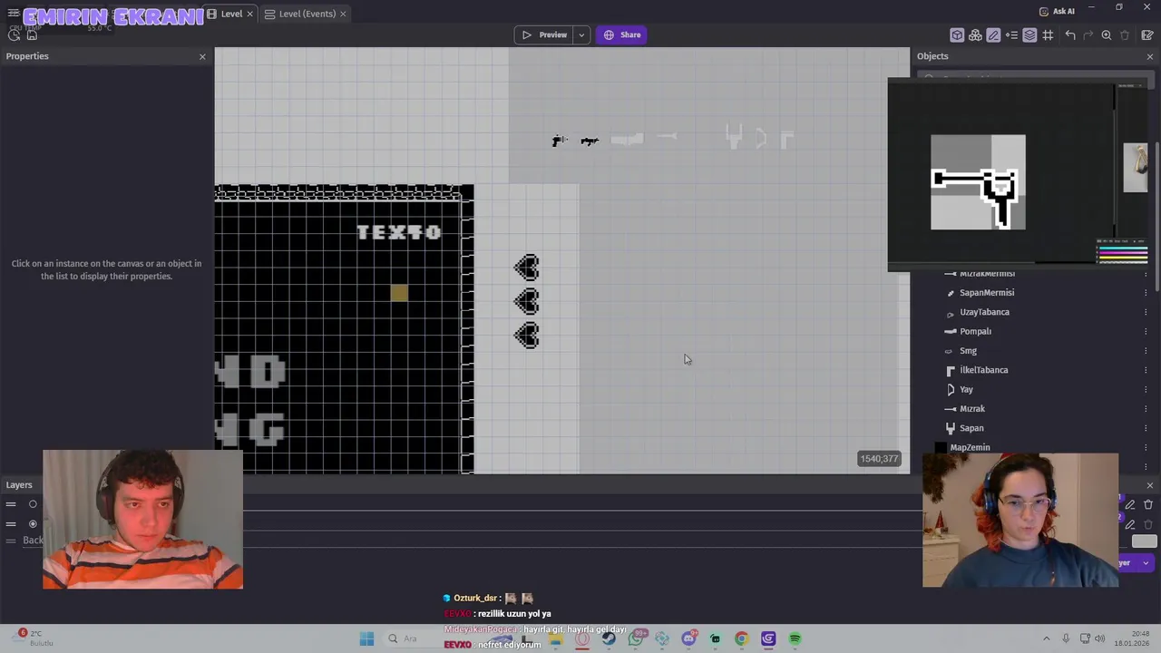Open the UzayTabanca three-dot menu
This screenshot has width=1161, height=653.
tap(1146, 312)
